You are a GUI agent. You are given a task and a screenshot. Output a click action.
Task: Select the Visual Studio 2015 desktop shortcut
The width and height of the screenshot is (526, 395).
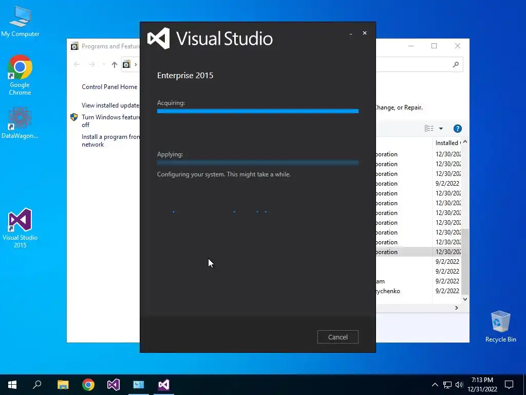(x=20, y=228)
